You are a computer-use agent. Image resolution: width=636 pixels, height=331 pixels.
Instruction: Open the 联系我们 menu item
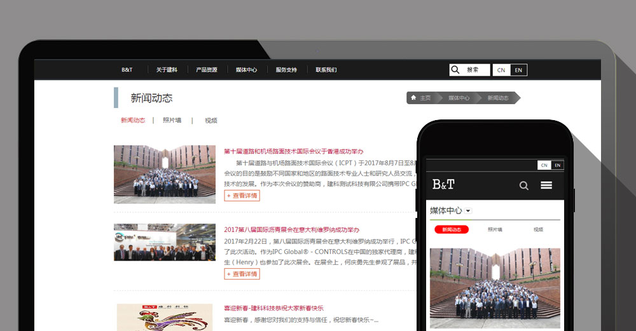(326, 70)
